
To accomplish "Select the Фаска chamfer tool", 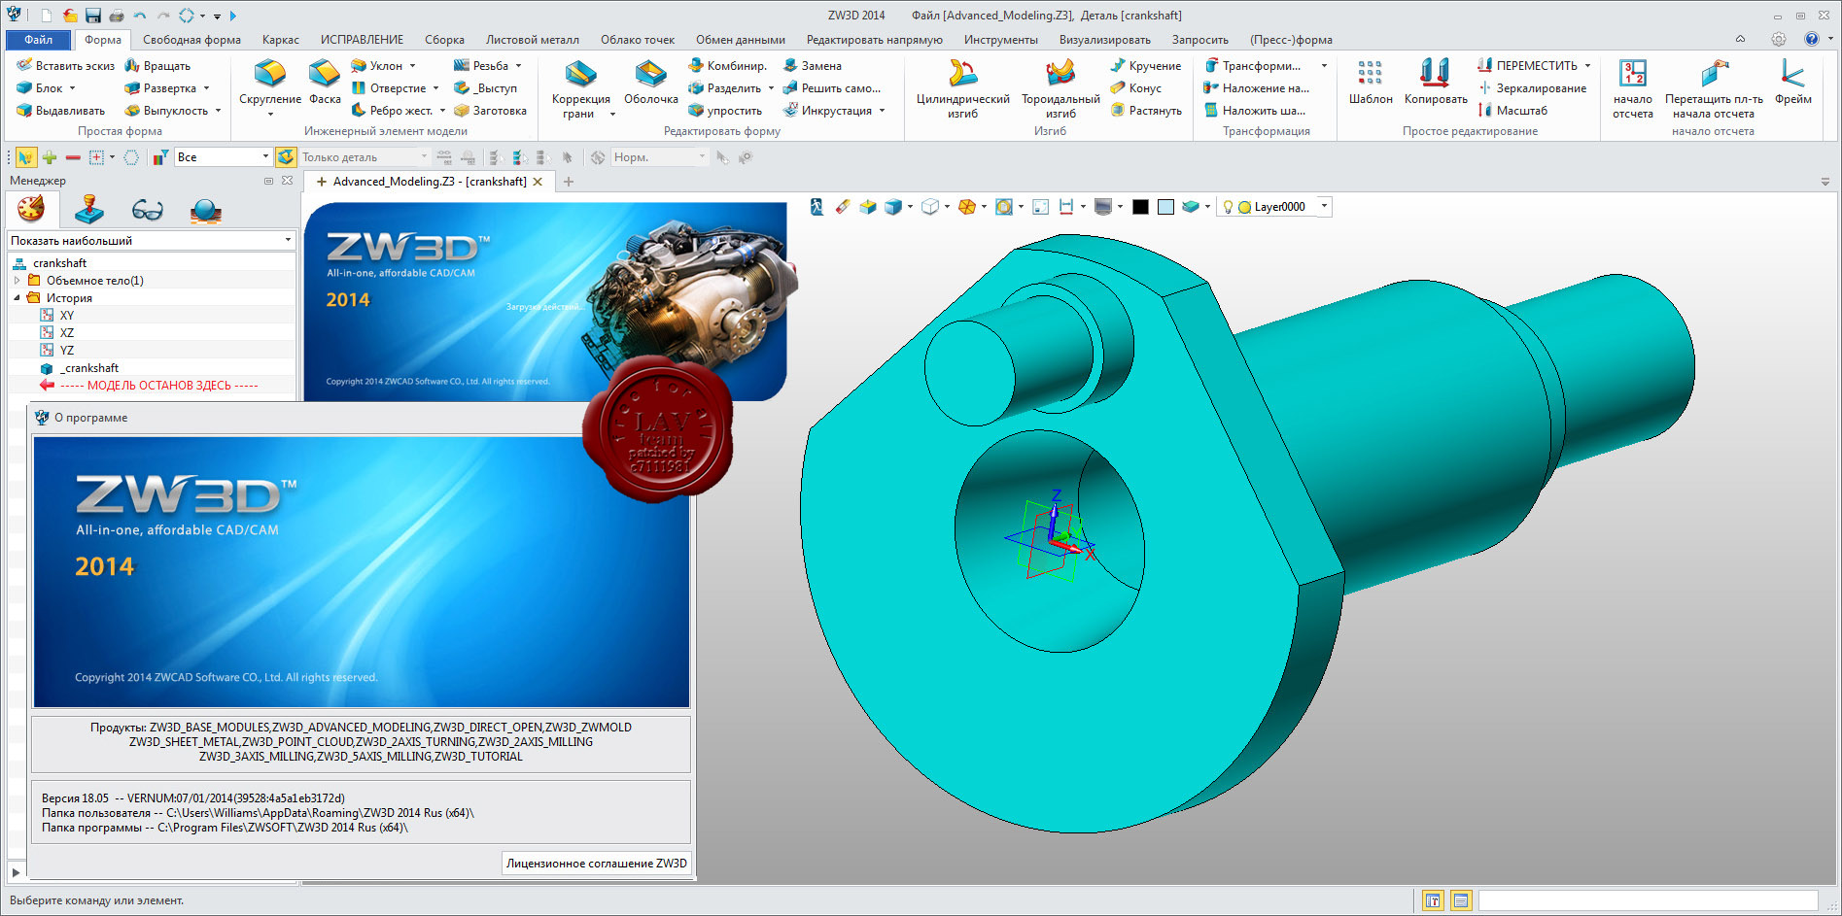I will click(325, 82).
